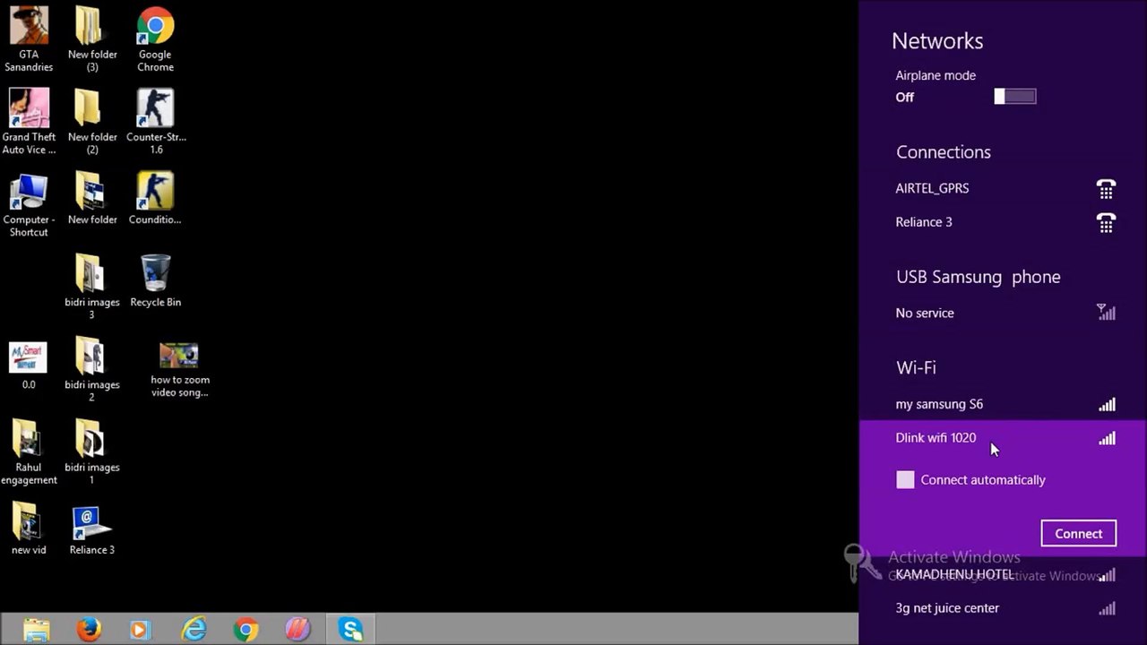Click the No service signal icon
This screenshot has height=645, width=1147.
(x=1107, y=313)
